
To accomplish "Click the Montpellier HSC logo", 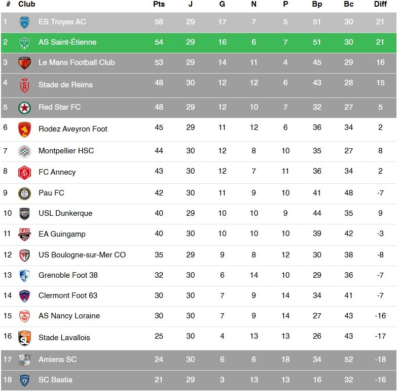I will 24,151.
